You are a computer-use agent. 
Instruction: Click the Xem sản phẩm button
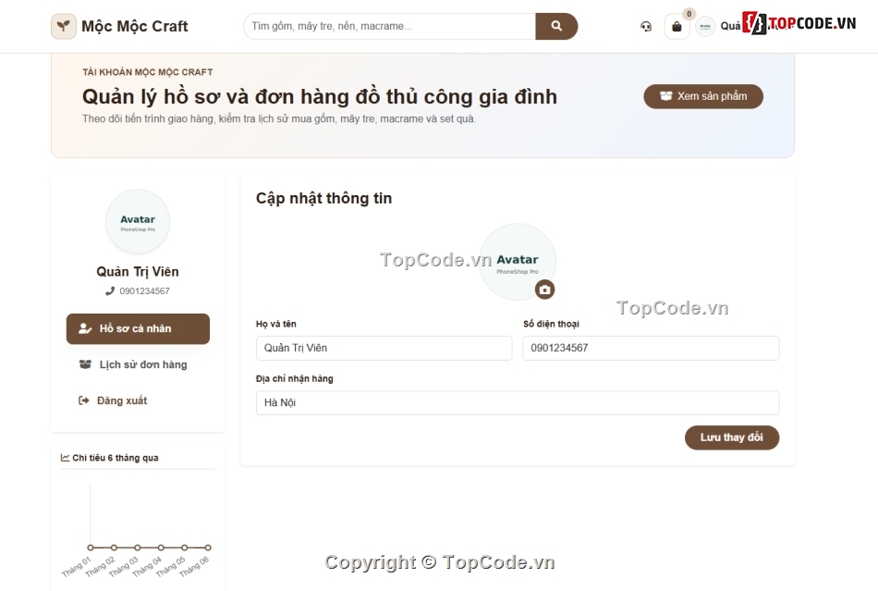(703, 96)
